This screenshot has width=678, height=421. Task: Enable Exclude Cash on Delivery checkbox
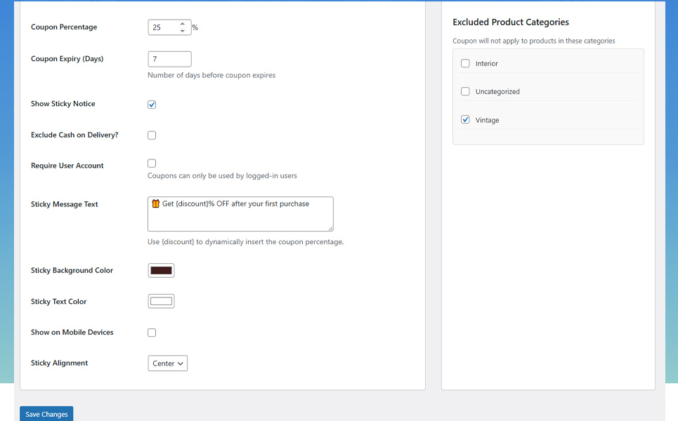[x=152, y=135]
